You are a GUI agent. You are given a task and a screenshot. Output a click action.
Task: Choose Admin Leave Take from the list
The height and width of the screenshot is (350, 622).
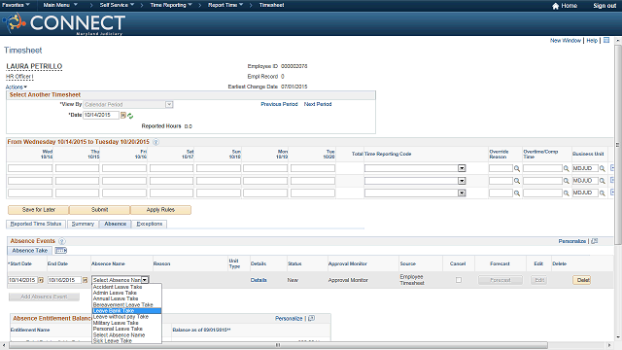click(x=126, y=293)
